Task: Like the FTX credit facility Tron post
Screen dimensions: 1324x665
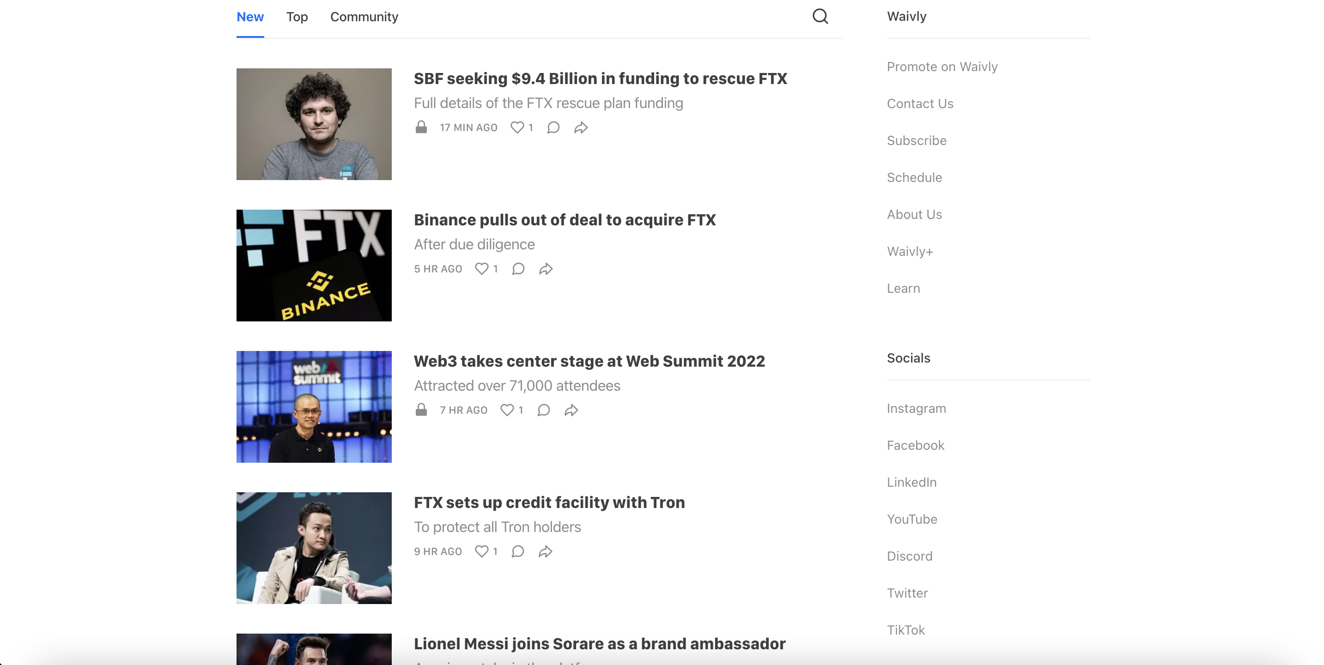Action: coord(481,551)
